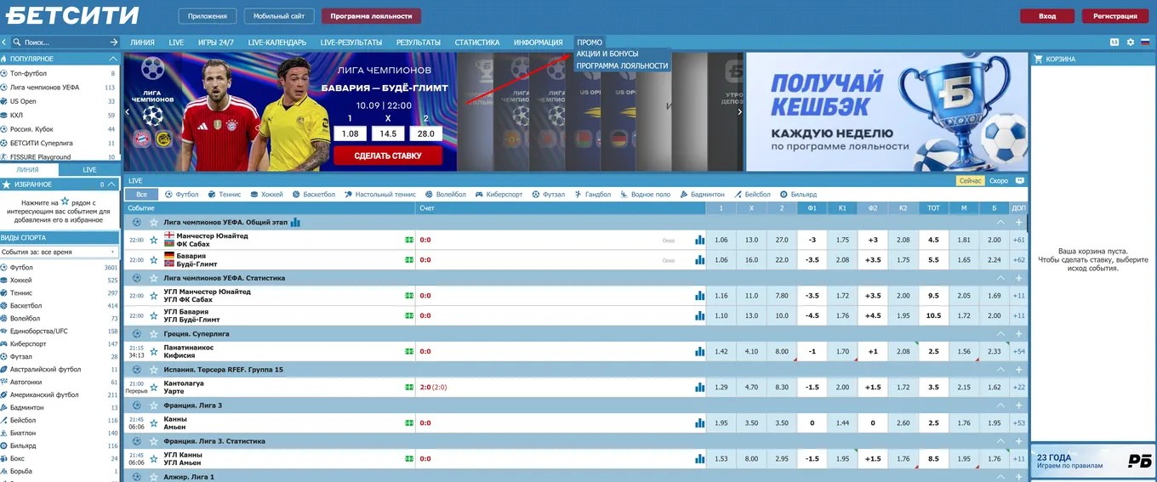Open statistics chart icon beside Лига чемпионов УЕФА. Общий этап

295,222
